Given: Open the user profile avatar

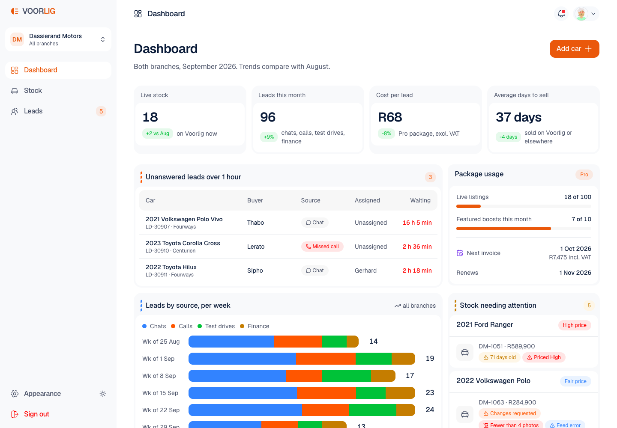Looking at the screenshot, I should pos(581,14).
